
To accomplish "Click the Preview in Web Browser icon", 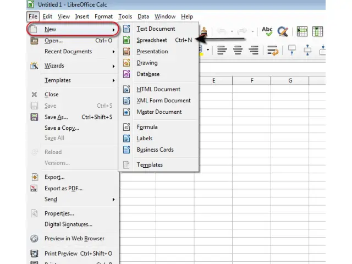I will click(34, 238).
